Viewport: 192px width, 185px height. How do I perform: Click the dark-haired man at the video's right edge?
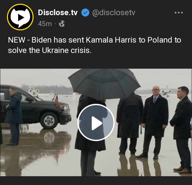181,130
